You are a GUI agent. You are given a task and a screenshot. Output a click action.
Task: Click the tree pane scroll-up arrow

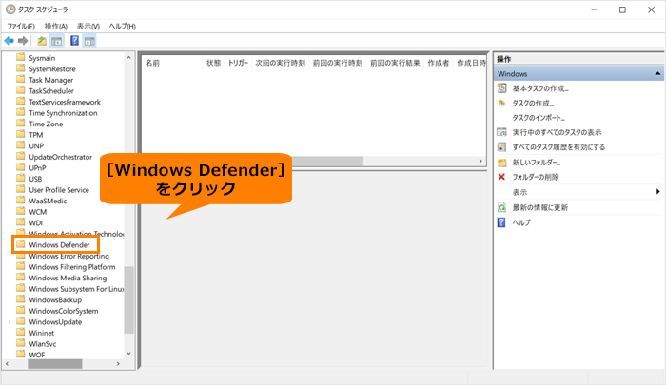coord(129,57)
